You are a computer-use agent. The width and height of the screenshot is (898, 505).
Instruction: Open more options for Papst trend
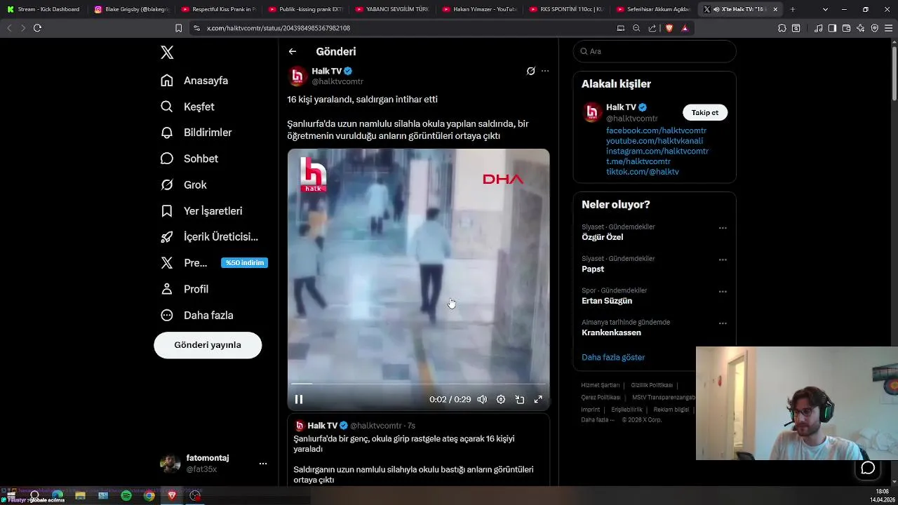click(723, 260)
